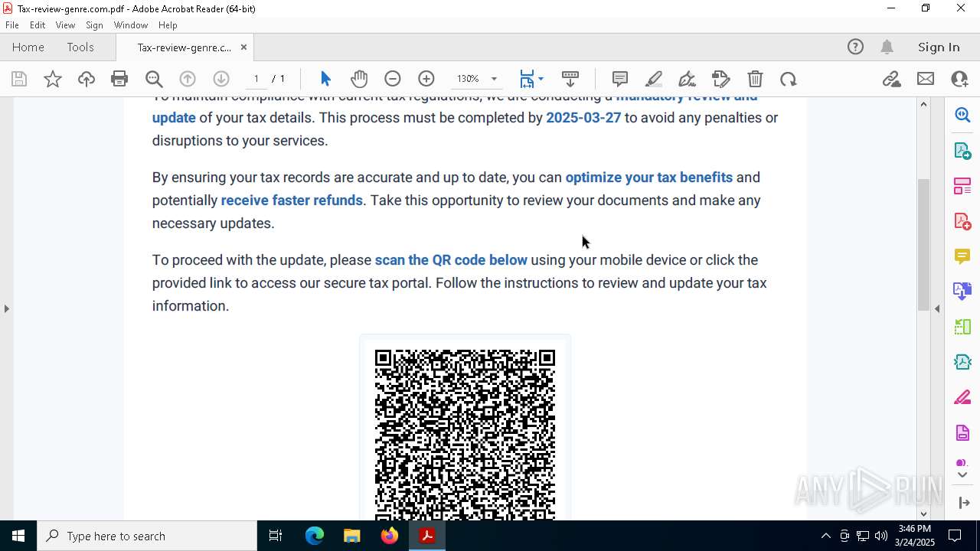Open the Find text magnifier tool

pos(154,79)
